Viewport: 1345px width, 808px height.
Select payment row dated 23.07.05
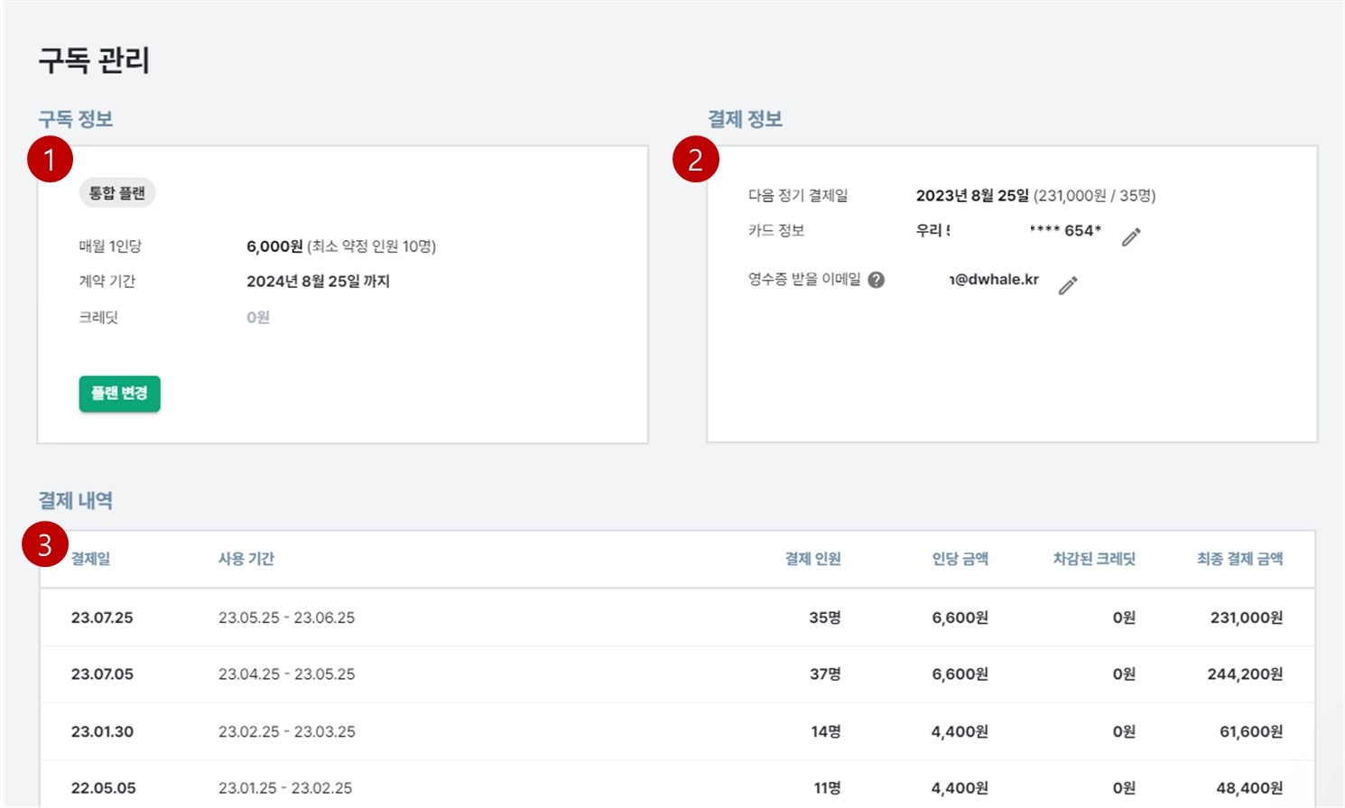pyautogui.click(x=677, y=674)
